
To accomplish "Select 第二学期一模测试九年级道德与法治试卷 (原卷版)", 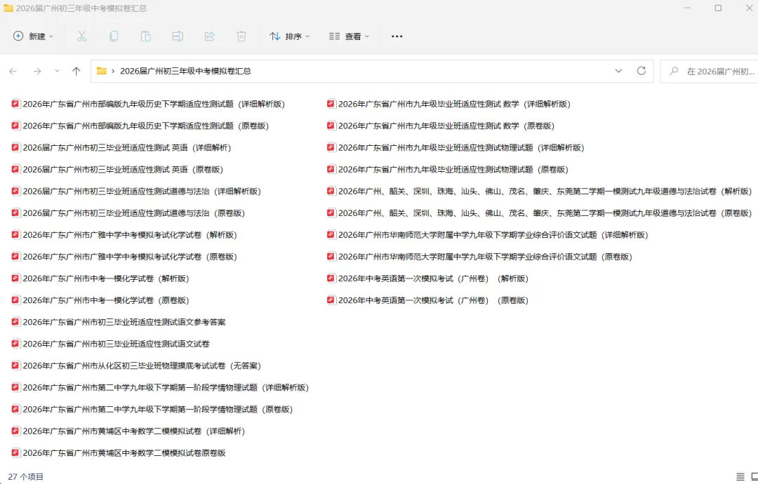I will click(540, 213).
